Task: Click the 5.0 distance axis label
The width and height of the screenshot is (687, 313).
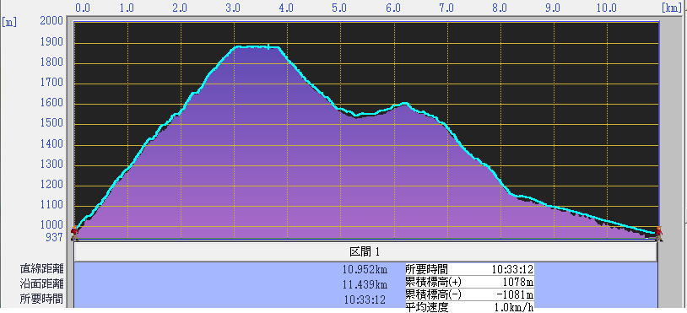Action: pyautogui.click(x=339, y=8)
